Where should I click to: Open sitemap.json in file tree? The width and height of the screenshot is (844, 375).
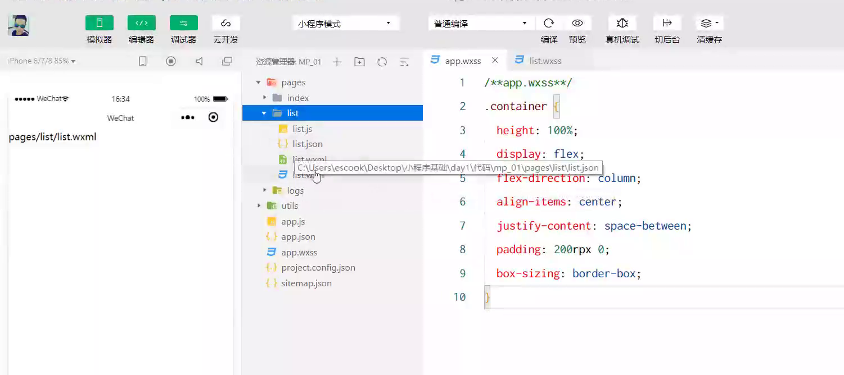[332, 283]
